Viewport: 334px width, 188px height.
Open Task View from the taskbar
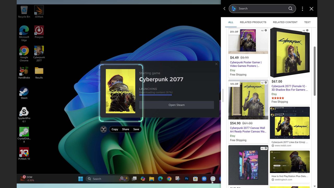coord(134,179)
